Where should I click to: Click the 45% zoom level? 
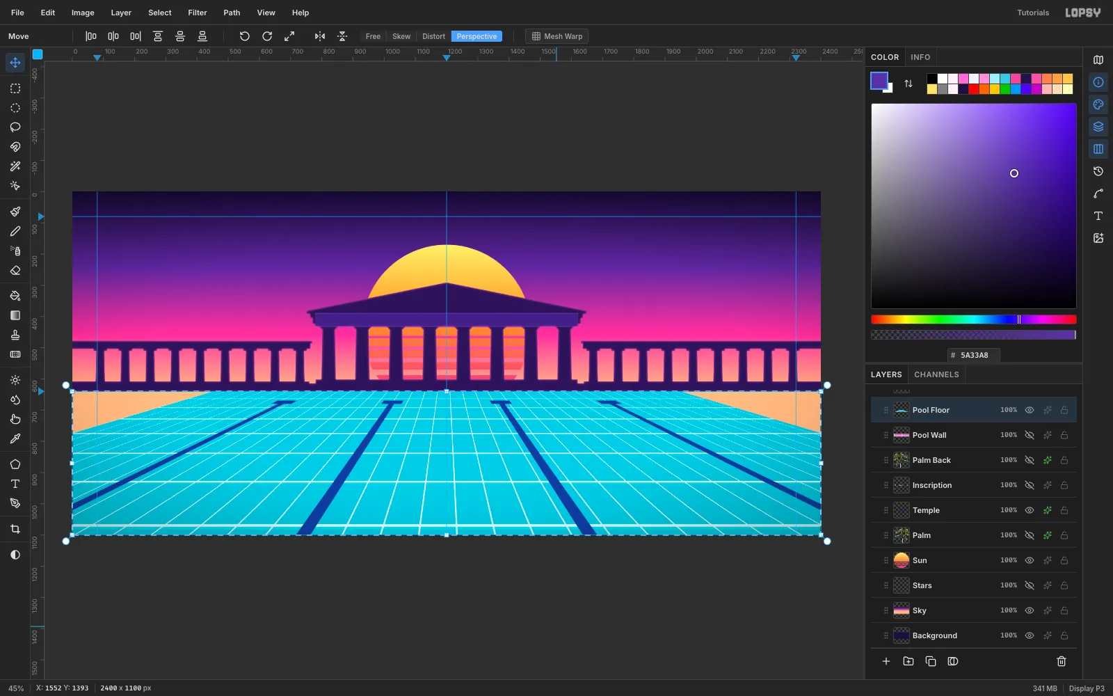(x=16, y=688)
